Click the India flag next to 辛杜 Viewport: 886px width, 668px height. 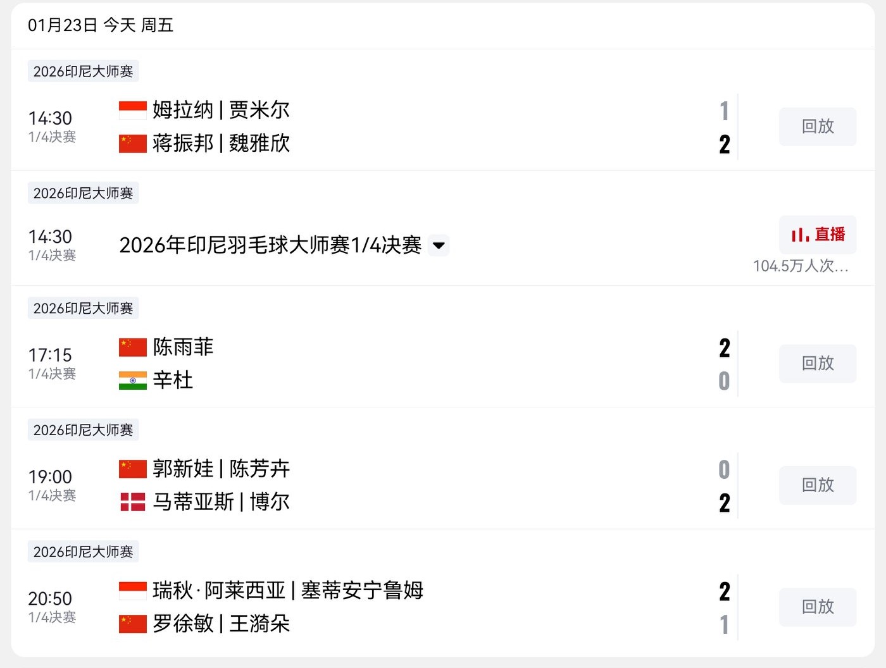[133, 380]
